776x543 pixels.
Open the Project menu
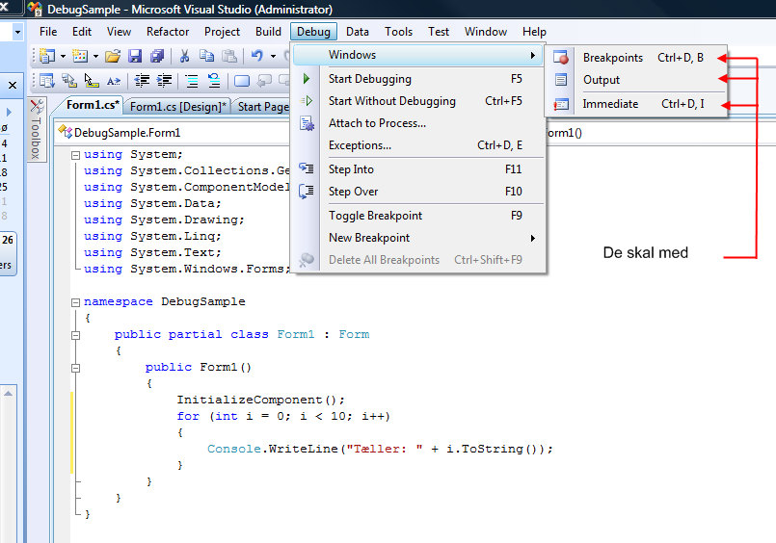pos(222,32)
